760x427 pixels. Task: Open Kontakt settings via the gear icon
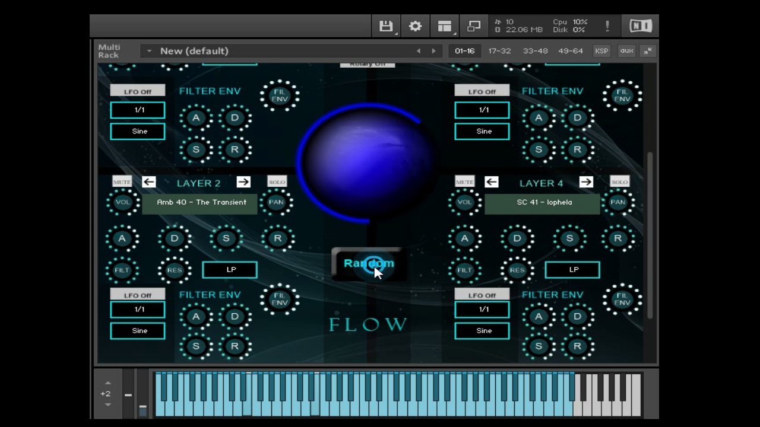pos(415,26)
